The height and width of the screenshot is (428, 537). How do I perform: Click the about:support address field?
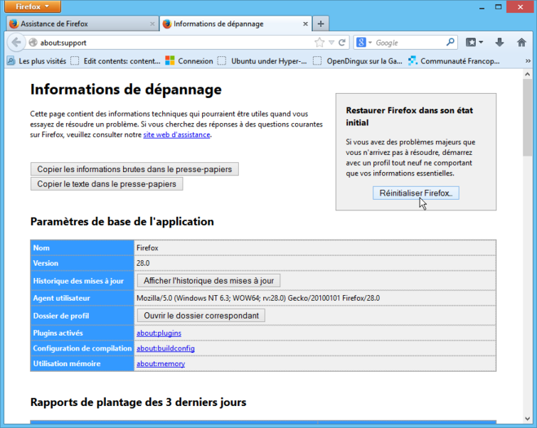[171, 43]
